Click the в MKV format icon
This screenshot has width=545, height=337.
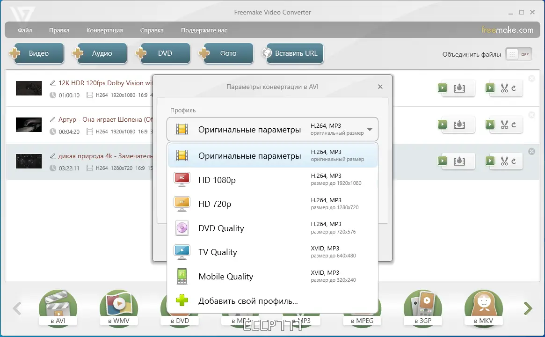point(483,308)
